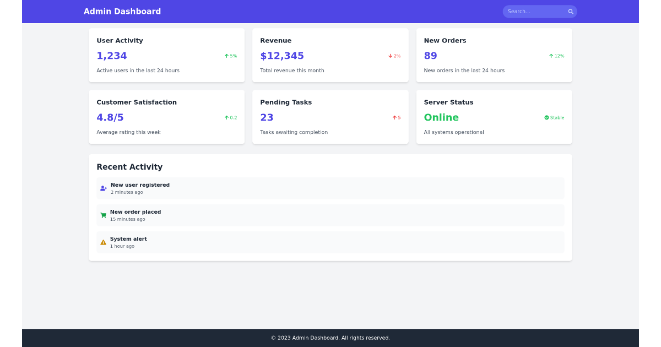The height and width of the screenshot is (347, 661).
Task: Select the 'New order placed' activity row
Action: tap(330, 215)
